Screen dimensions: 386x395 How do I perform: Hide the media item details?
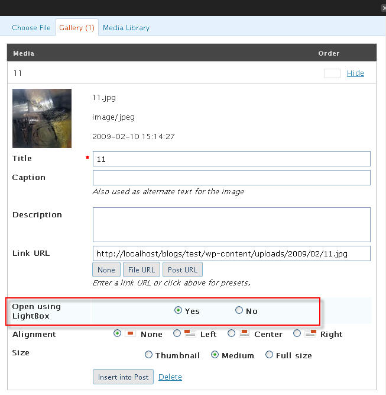coord(355,73)
